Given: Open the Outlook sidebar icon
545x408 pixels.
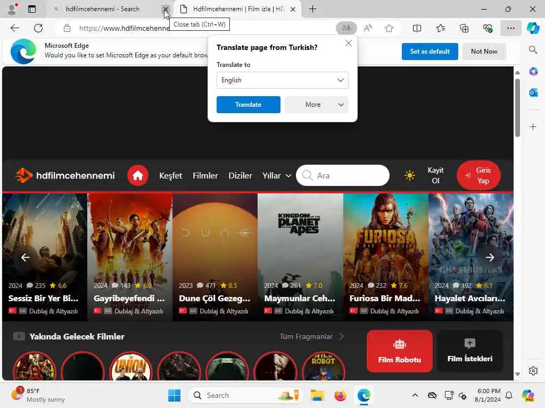Looking at the screenshot, I should [x=533, y=92].
